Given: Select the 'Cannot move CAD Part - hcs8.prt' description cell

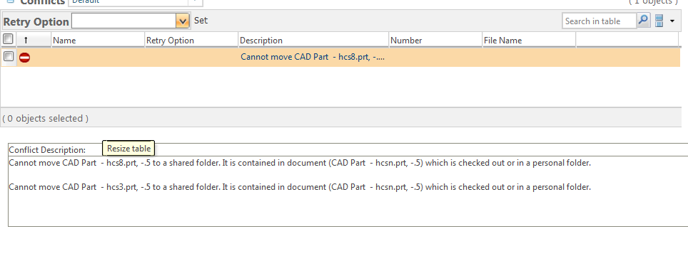Looking at the screenshot, I should coord(313,57).
